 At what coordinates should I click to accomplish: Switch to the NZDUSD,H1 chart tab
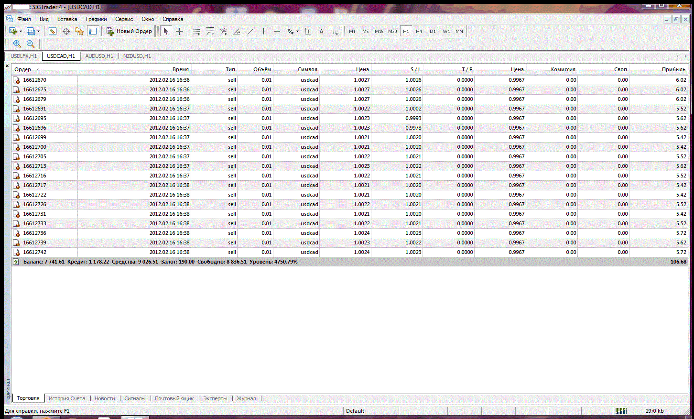tap(137, 56)
